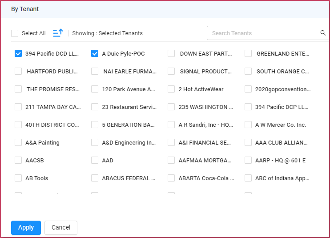The width and height of the screenshot is (330, 238).
Task: Click the sort ascending icon
Action: point(58,33)
